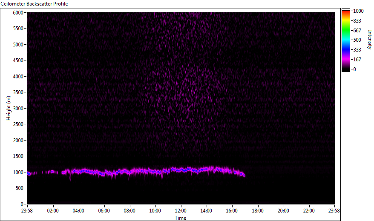Screen dimensions: 374x221
Task: Click the 10:00 time axis label
Action: (x=155, y=211)
